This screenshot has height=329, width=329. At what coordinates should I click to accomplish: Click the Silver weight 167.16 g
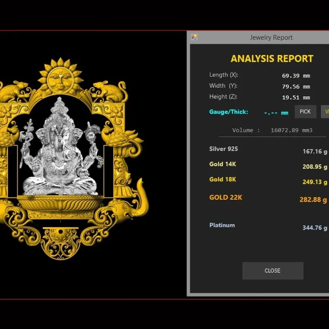(315, 151)
